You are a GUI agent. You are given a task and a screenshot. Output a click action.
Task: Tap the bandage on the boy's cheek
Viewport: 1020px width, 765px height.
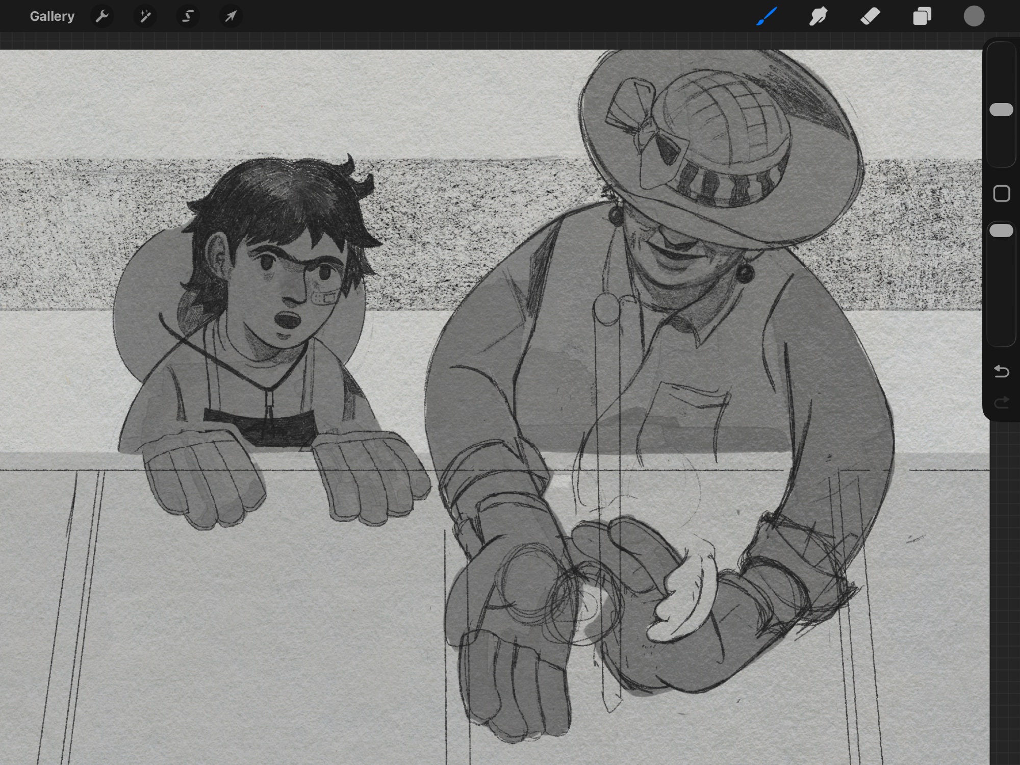(324, 298)
